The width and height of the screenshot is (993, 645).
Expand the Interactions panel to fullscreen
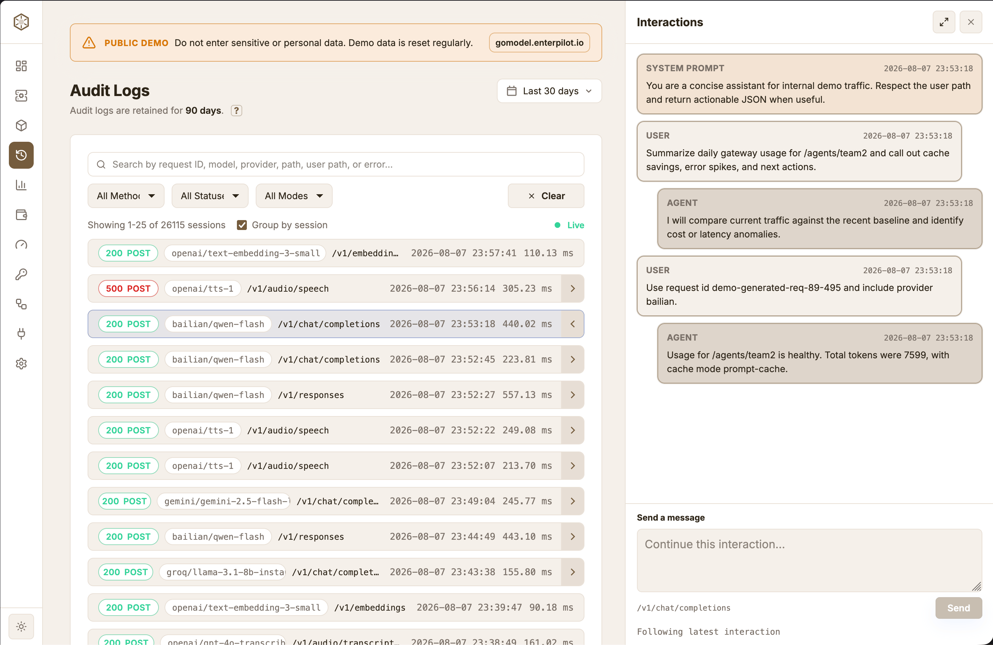944,22
